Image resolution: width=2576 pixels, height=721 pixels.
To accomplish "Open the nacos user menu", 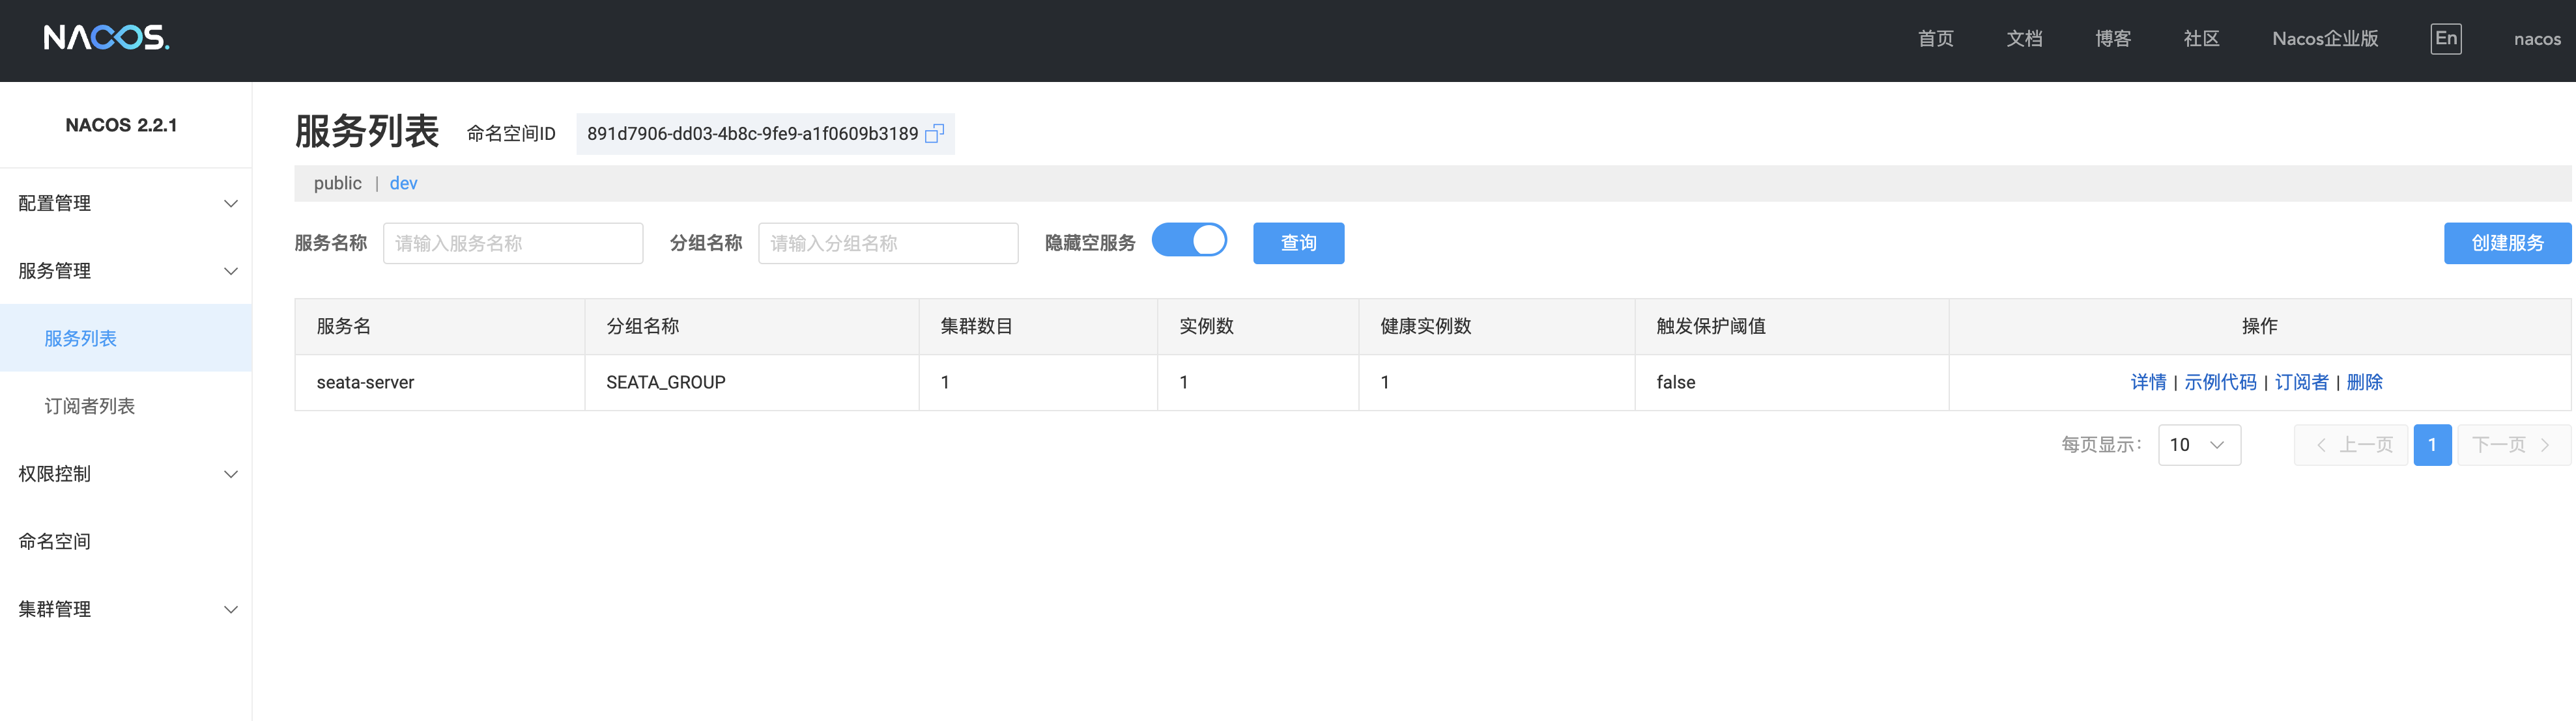I will [2537, 40].
